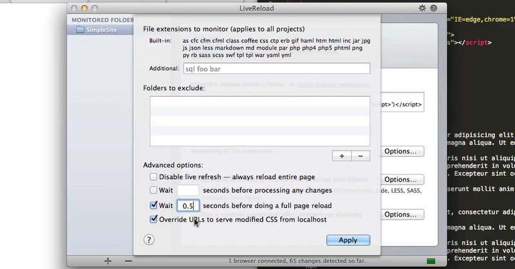The height and width of the screenshot is (269, 515).
Task: Apply the monitoring options
Action: coord(348,240)
